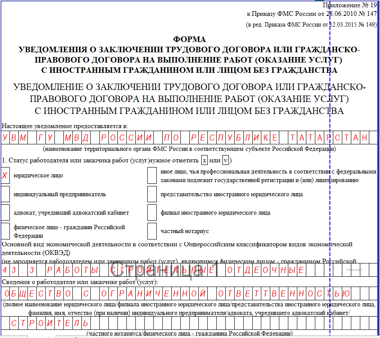
Task: Click the 'индивидуальный предприниматель' label text
Action: click(60, 194)
